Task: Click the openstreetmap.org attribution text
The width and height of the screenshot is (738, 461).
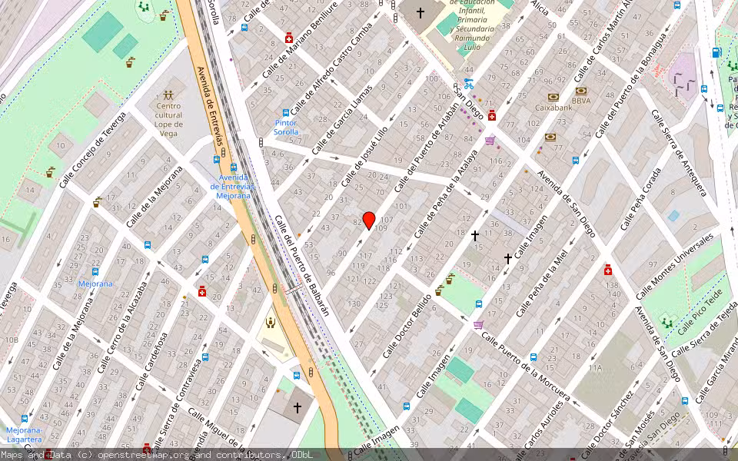Action: pos(144,455)
